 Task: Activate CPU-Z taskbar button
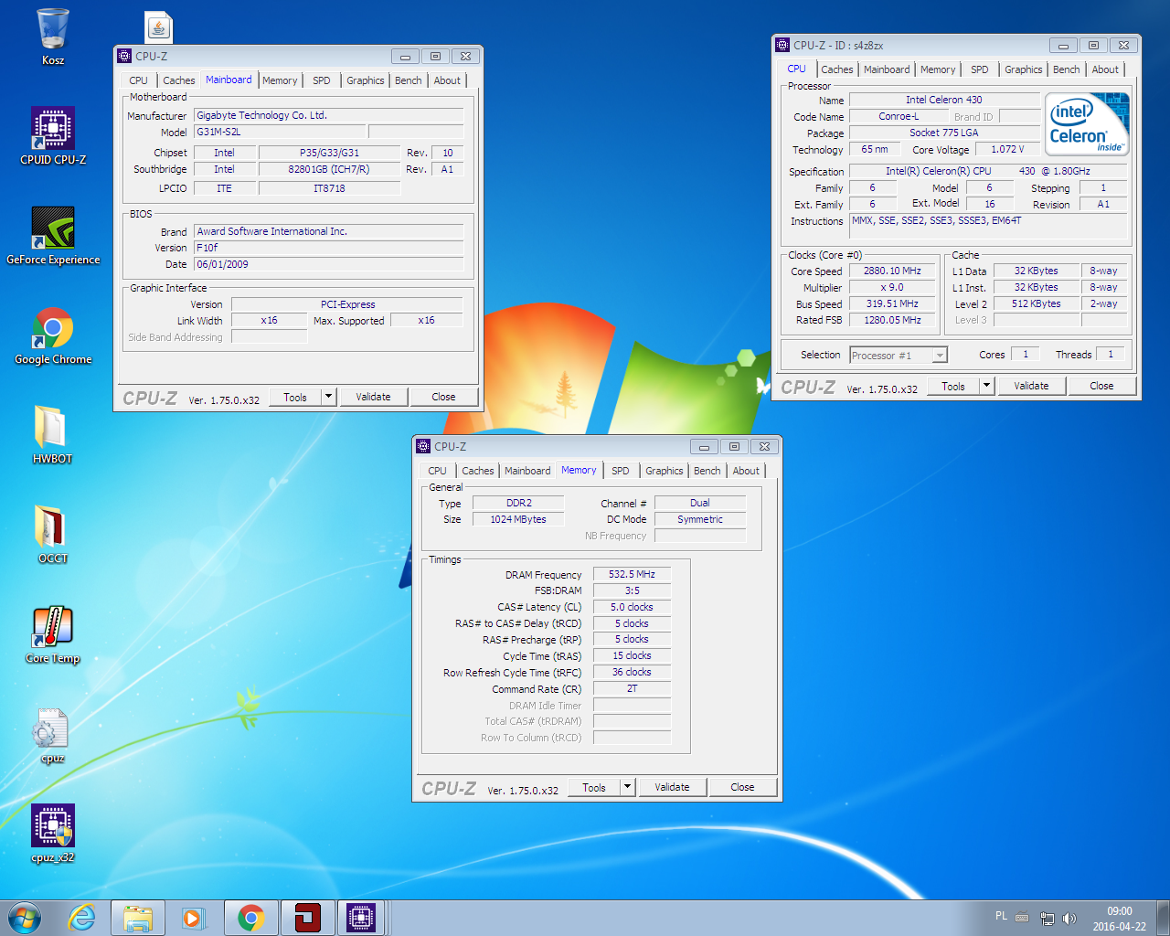pyautogui.click(x=362, y=918)
